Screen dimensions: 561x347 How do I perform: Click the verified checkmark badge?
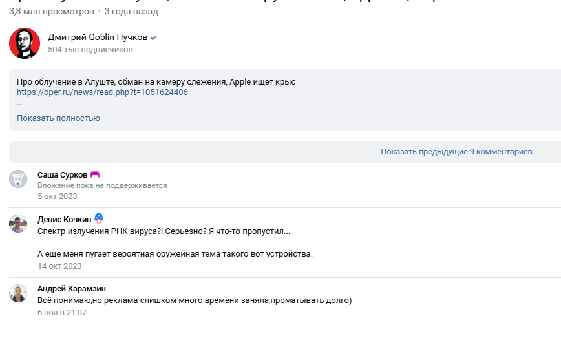[x=154, y=37]
